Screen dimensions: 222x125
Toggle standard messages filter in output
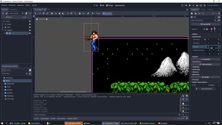click(185, 104)
